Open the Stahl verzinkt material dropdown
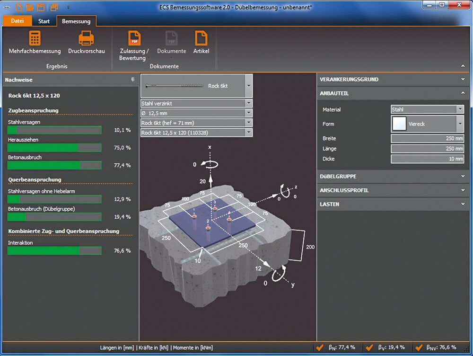This screenshot has height=356, width=473. click(x=249, y=103)
